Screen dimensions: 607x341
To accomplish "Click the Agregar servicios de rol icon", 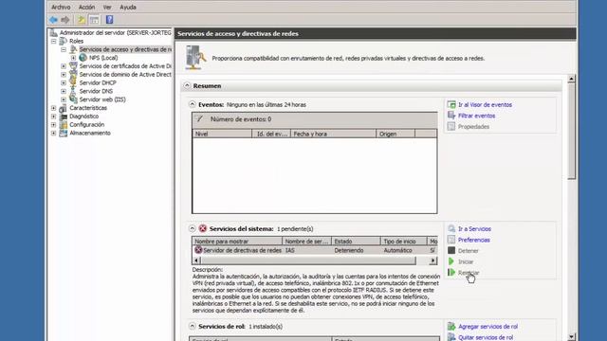I will (451, 326).
